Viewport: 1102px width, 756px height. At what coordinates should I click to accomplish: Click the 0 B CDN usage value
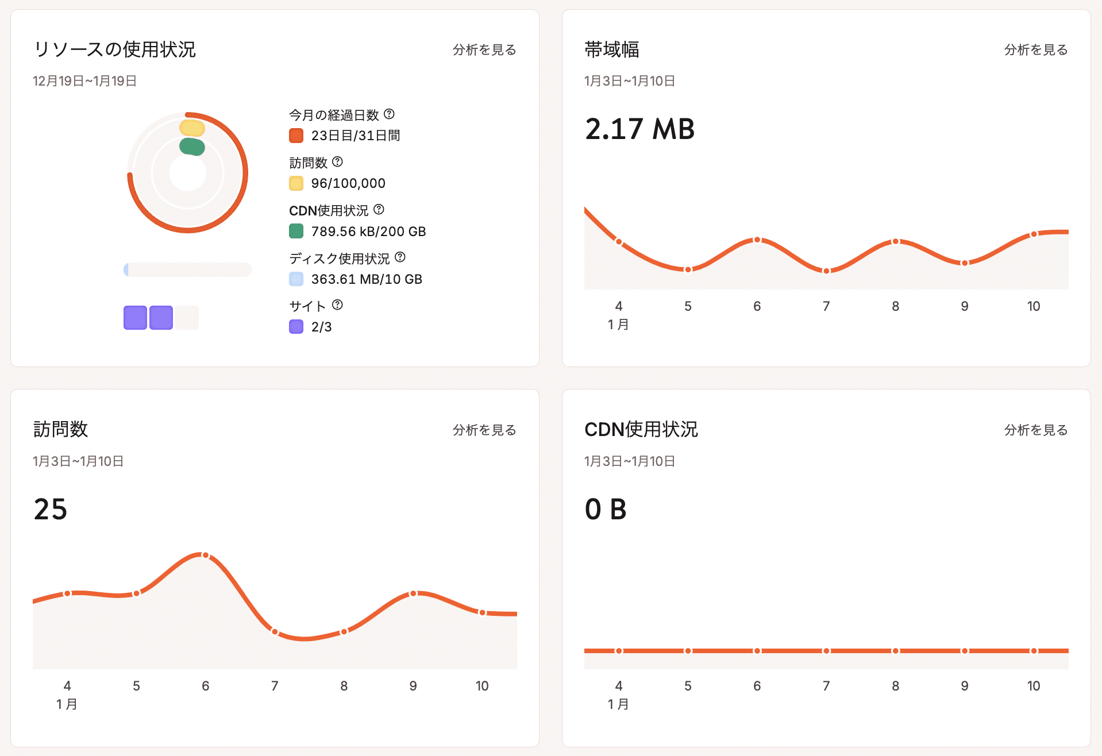click(606, 509)
